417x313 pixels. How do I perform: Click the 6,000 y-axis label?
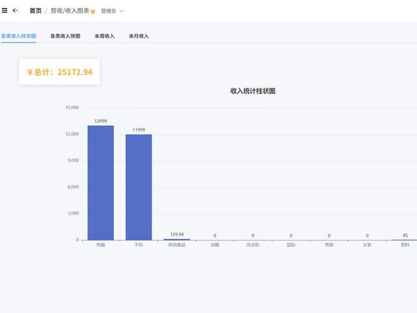point(73,187)
